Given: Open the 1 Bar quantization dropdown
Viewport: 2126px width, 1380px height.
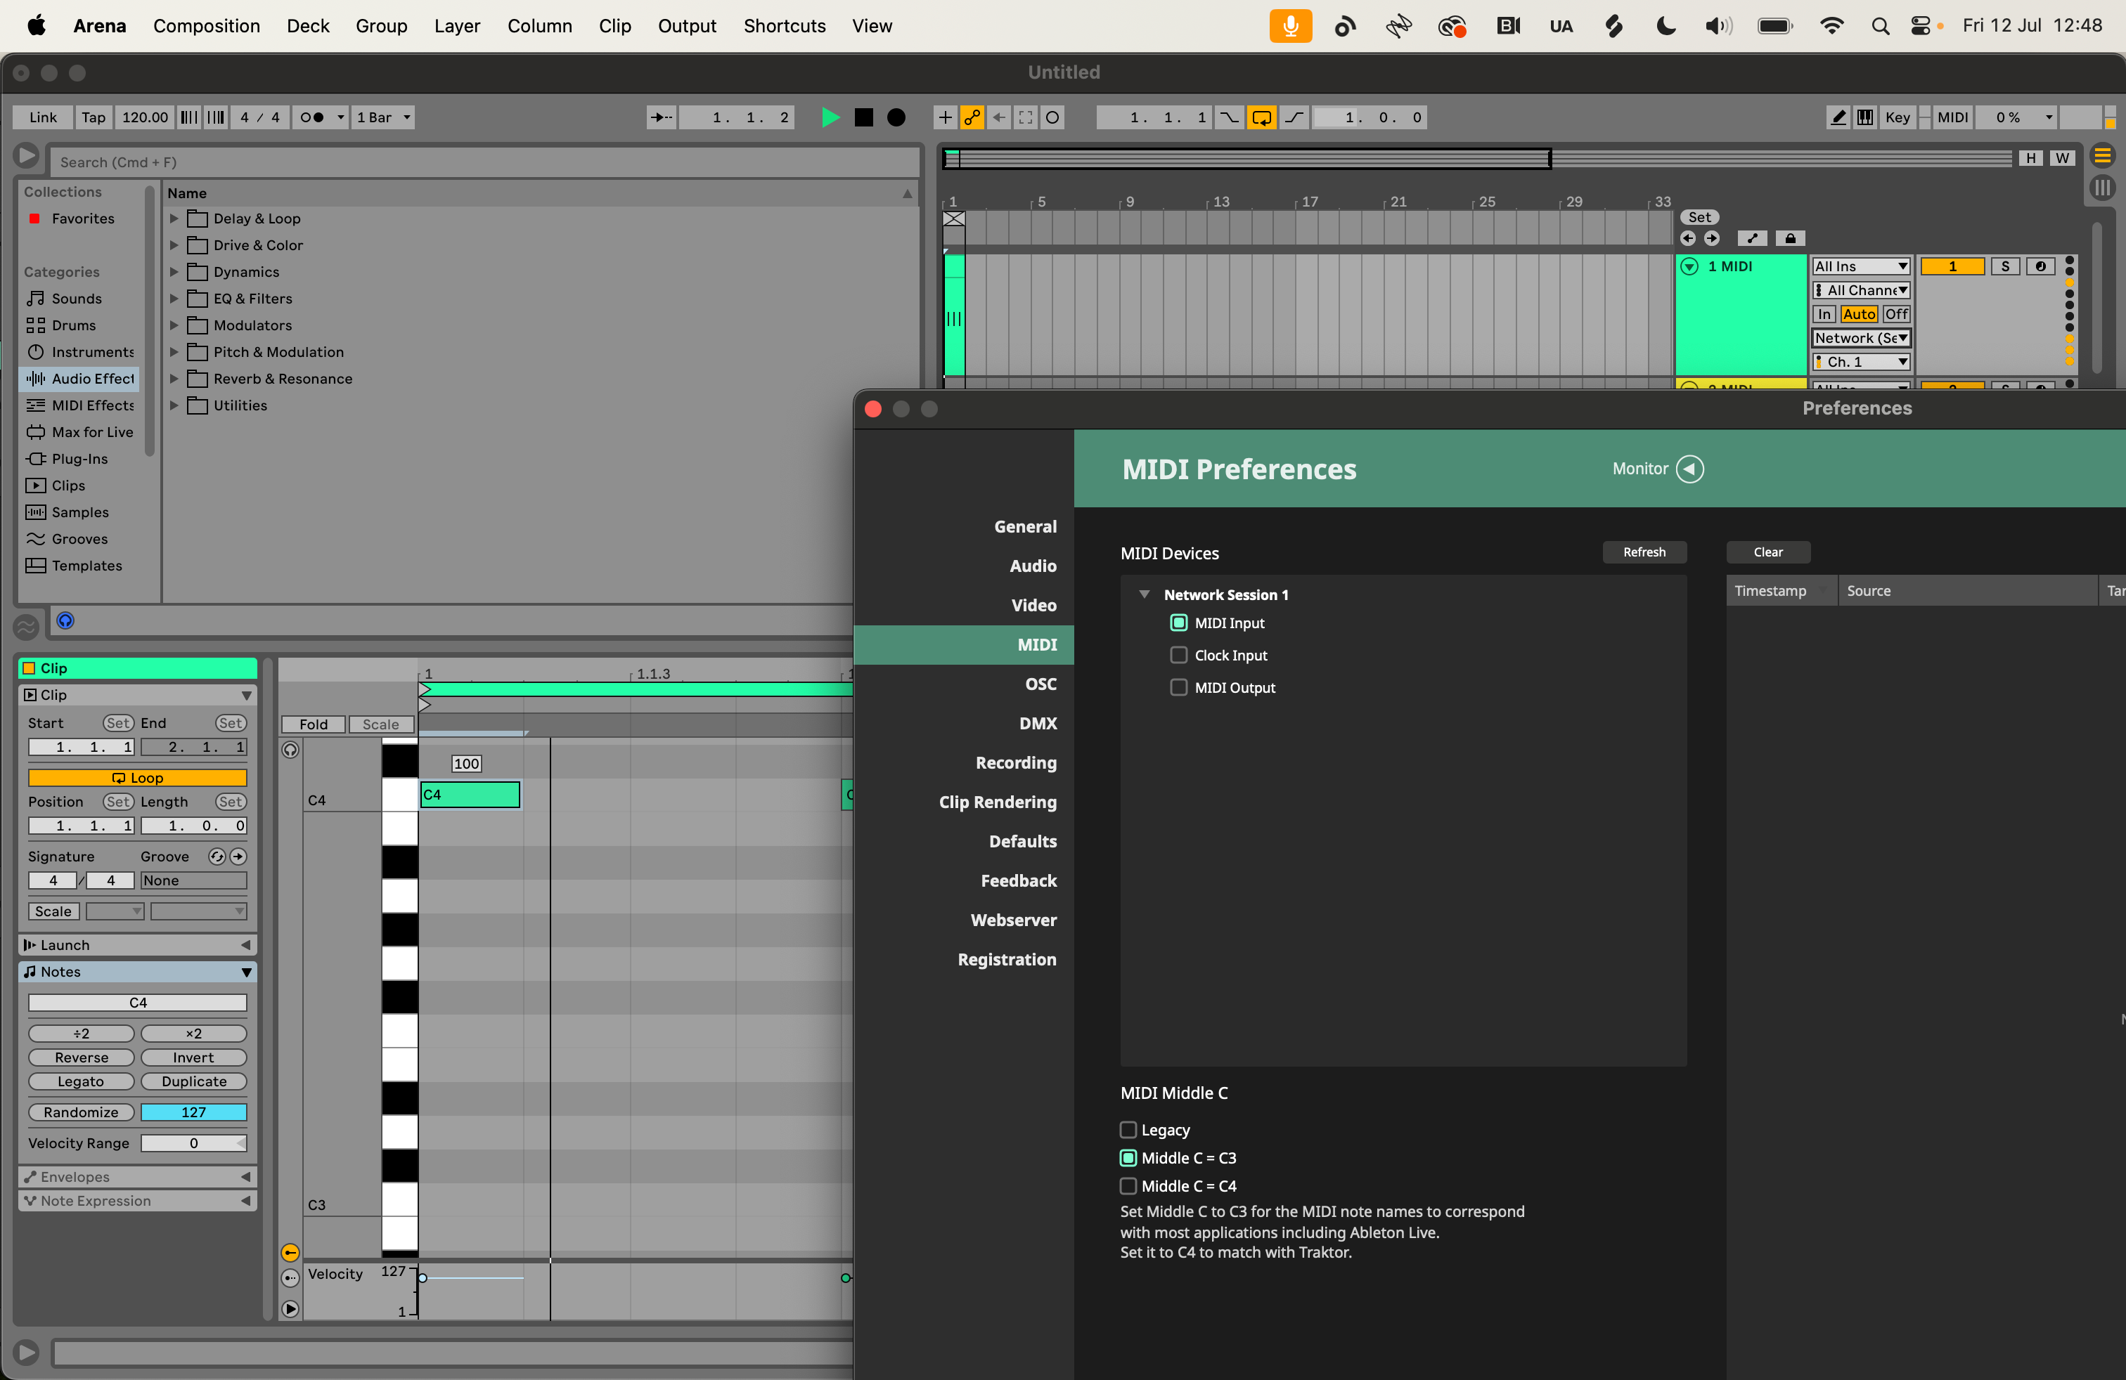Looking at the screenshot, I should [383, 117].
